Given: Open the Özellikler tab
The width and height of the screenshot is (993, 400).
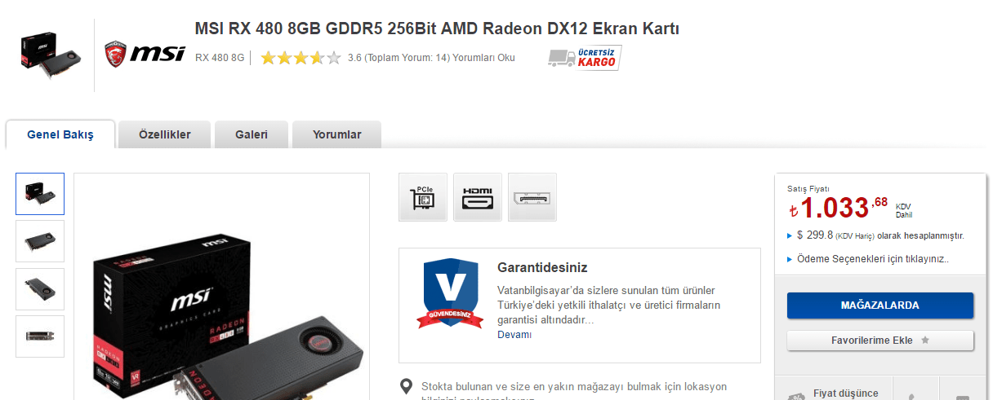Looking at the screenshot, I should (x=165, y=134).
